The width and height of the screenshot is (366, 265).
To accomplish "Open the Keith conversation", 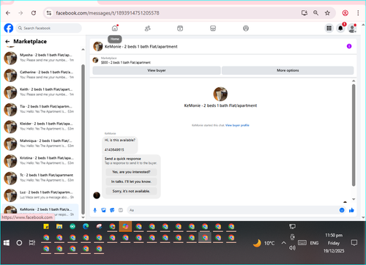I will pyautogui.click(x=41, y=92).
